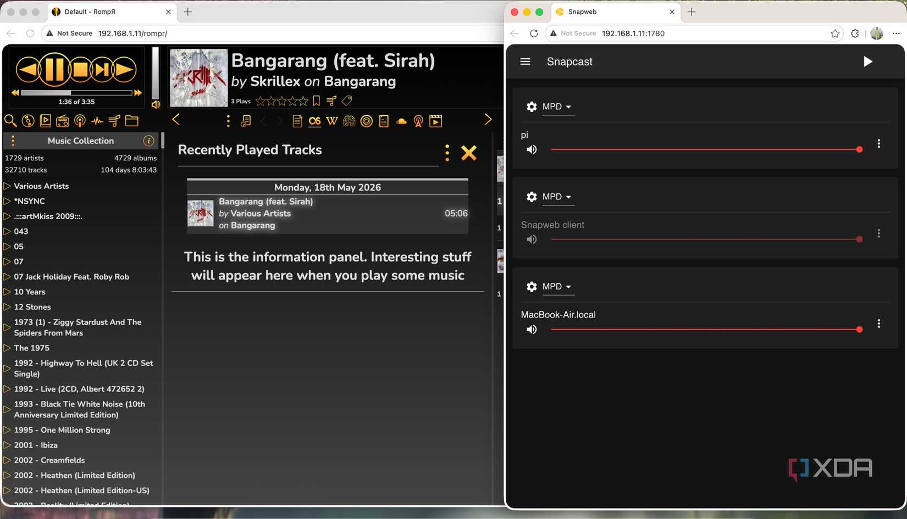Rate the track with the five stars
Viewport: 907px width, 519px height.
(x=282, y=101)
